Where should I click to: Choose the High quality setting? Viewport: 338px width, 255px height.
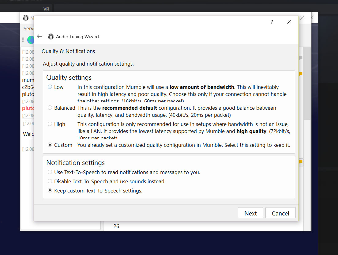(50, 124)
